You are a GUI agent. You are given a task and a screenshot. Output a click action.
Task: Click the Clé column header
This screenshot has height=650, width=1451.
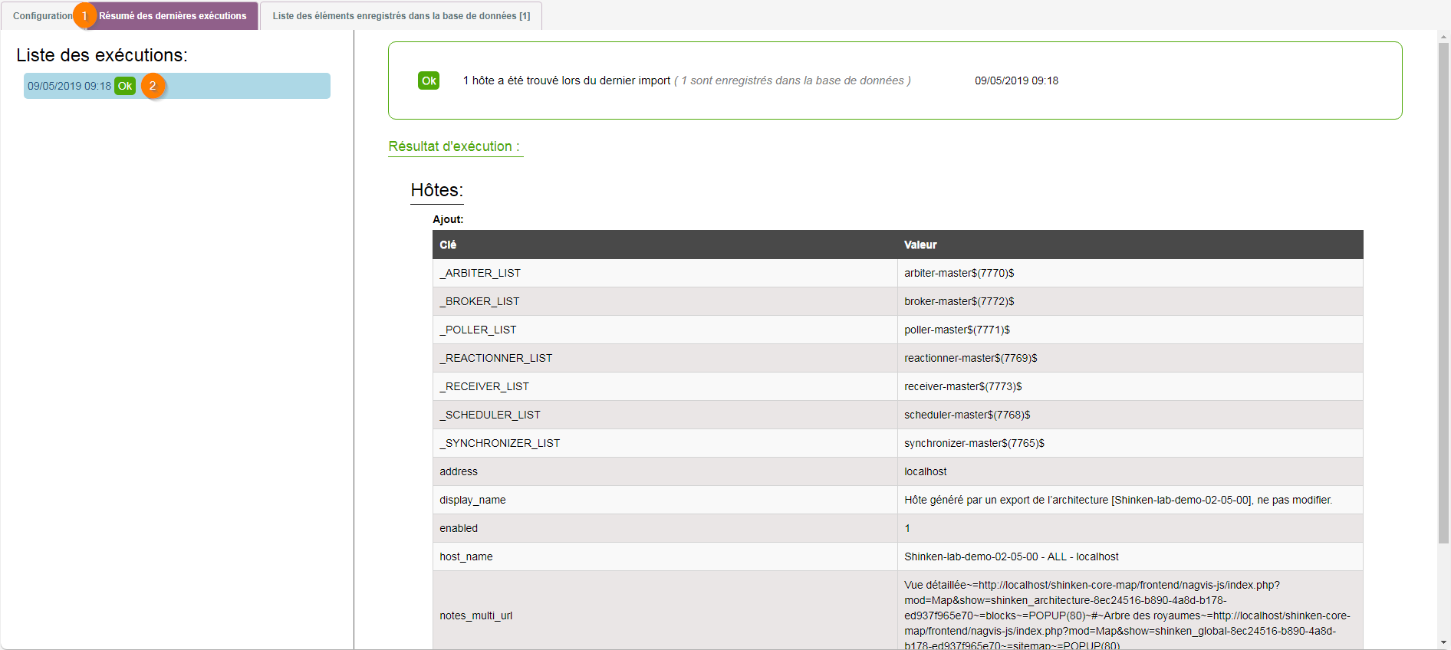point(448,245)
